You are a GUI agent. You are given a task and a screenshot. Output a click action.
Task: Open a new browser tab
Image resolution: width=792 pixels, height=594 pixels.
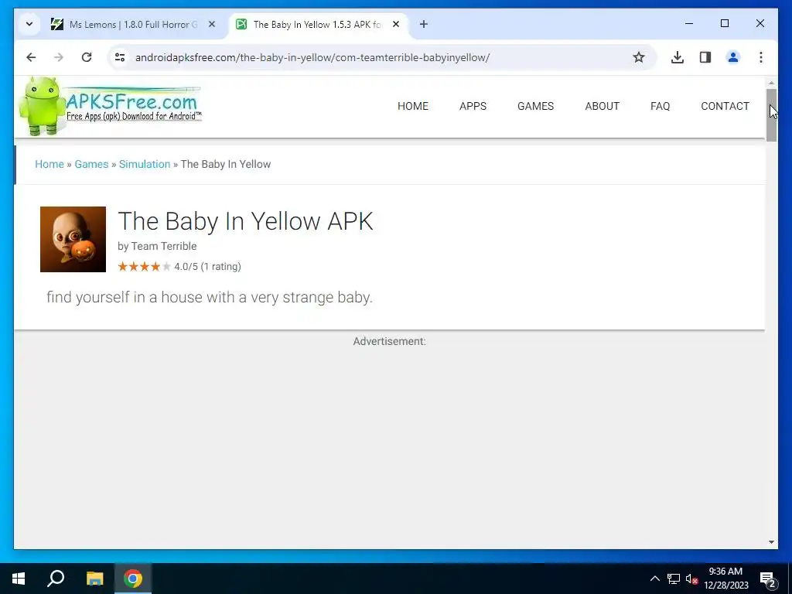tap(424, 24)
